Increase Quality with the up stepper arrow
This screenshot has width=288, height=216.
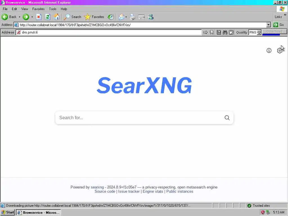coord(259,31)
